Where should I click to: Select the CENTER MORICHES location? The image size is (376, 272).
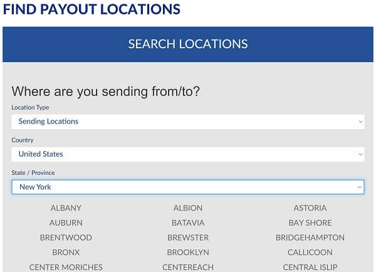(66, 268)
